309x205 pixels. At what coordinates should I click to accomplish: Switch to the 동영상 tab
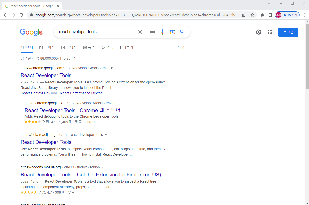[69, 47]
